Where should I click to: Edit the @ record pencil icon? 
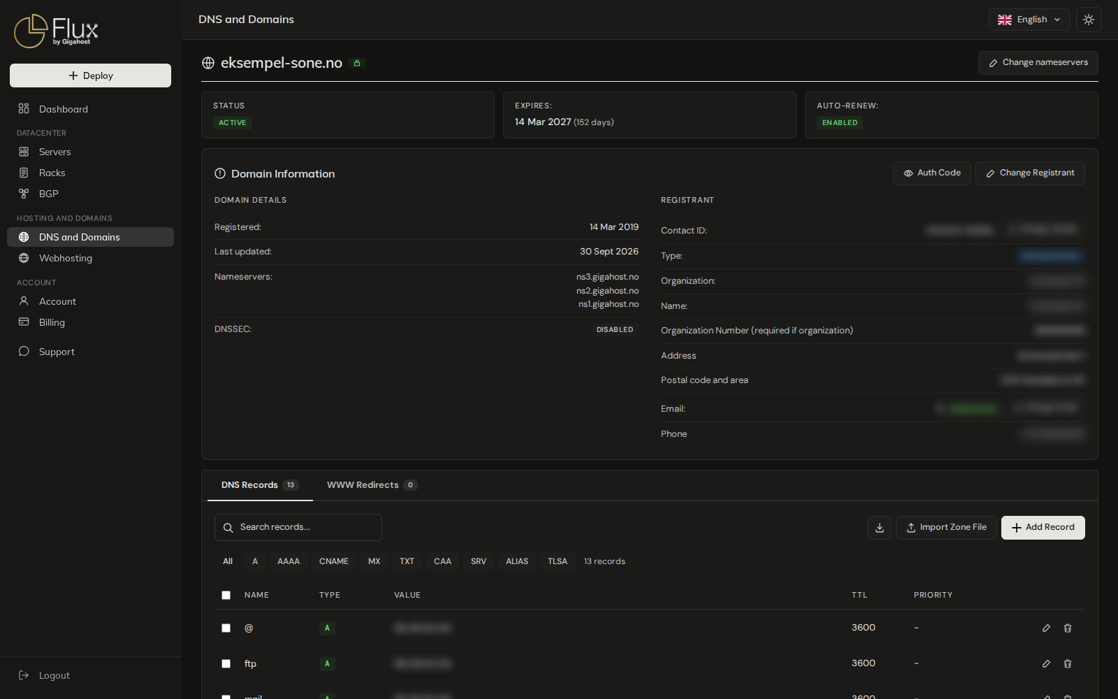[x=1046, y=628]
